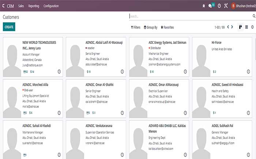Screen dimensions: 256x159
Task: Click the page vertical scrollbar
Action: click(x=255, y=49)
